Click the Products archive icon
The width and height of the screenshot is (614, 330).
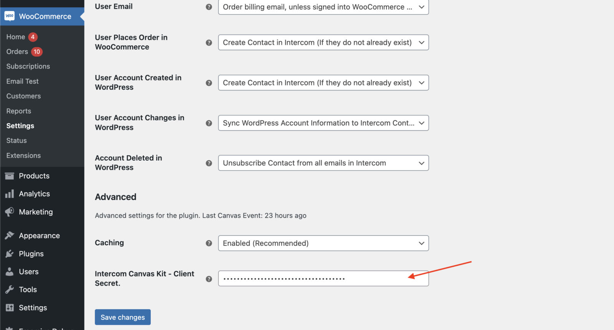(x=10, y=176)
